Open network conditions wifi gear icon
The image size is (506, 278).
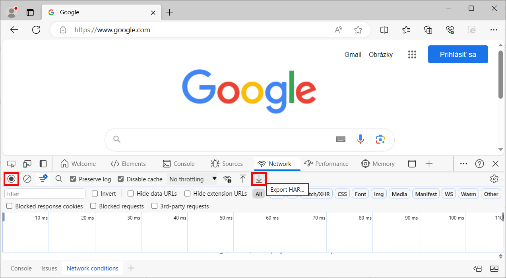tap(227, 179)
